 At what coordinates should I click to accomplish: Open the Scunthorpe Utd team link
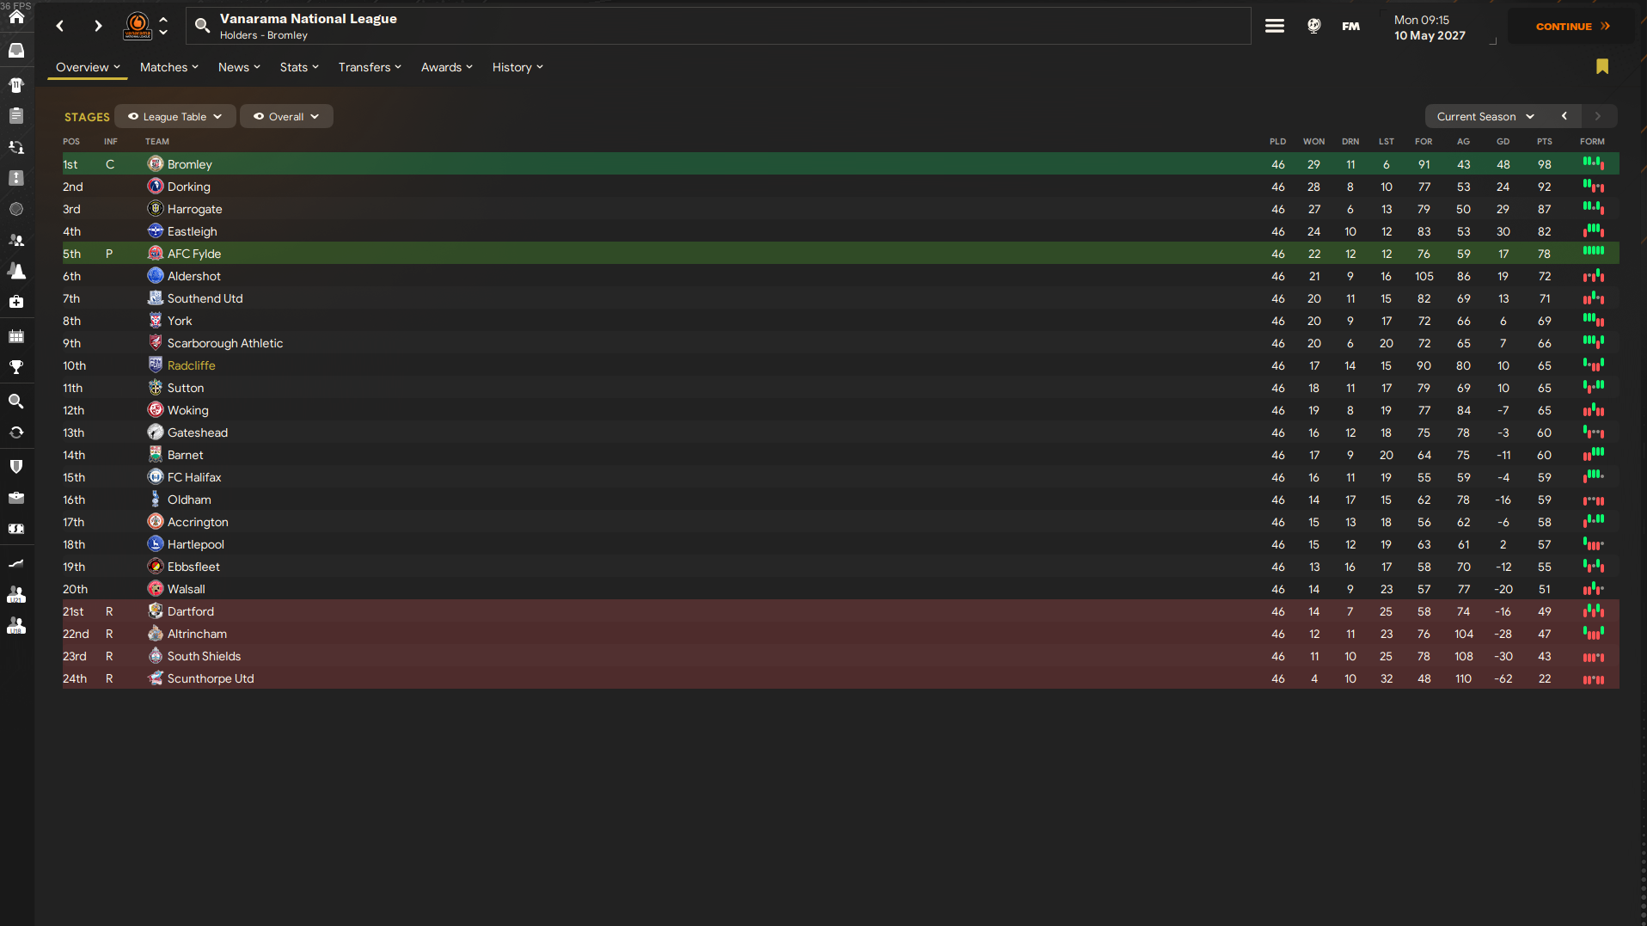tap(211, 678)
